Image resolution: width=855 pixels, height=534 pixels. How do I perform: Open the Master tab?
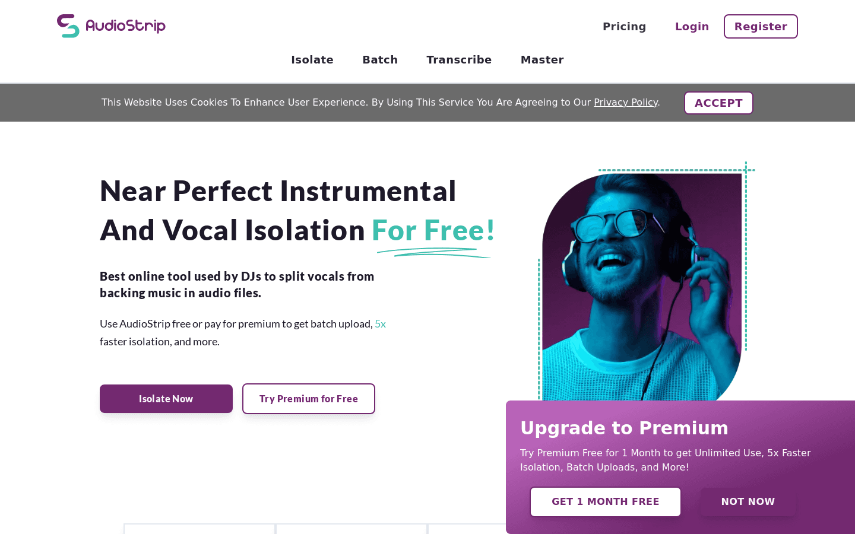[542, 59]
